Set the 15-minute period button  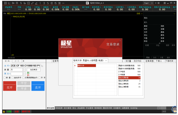[x=56, y=3]
